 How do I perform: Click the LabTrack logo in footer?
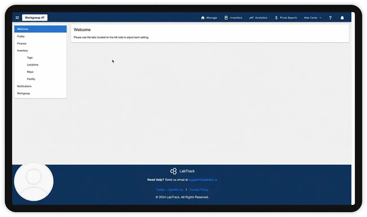tap(182, 171)
